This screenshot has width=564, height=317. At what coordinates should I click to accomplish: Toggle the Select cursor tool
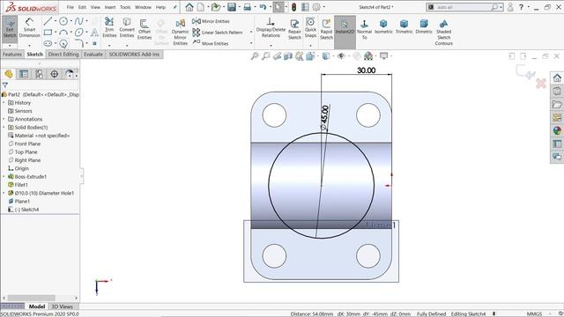tap(278, 7)
